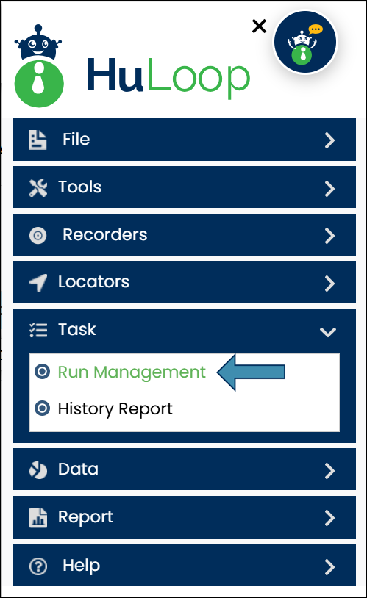The height and width of the screenshot is (598, 367).
Task: Open the Tools menu label
Action: click(80, 187)
